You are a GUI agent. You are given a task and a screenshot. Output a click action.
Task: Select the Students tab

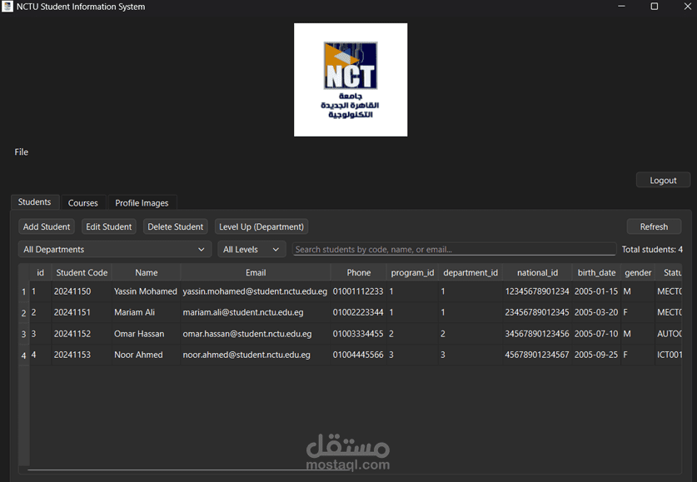tap(35, 201)
